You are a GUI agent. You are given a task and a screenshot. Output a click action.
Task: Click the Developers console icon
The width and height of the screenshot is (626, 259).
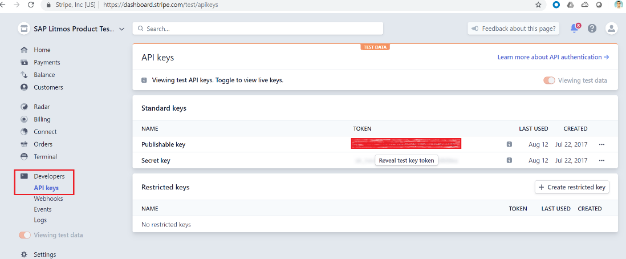(25, 176)
